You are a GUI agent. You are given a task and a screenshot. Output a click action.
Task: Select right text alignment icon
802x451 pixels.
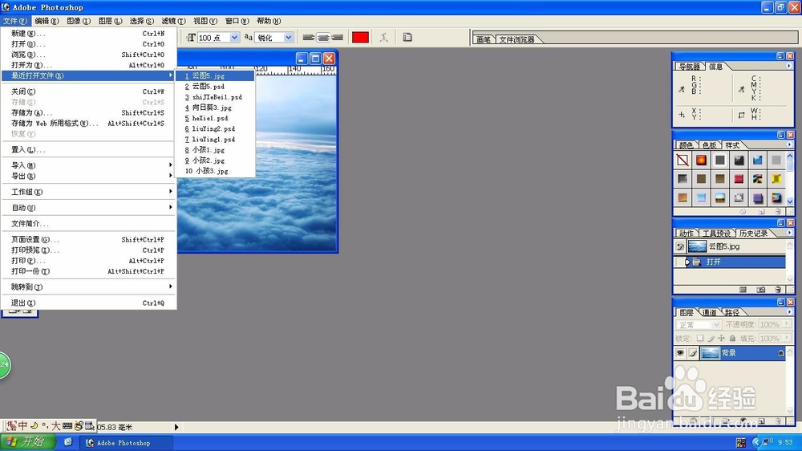tap(337, 38)
